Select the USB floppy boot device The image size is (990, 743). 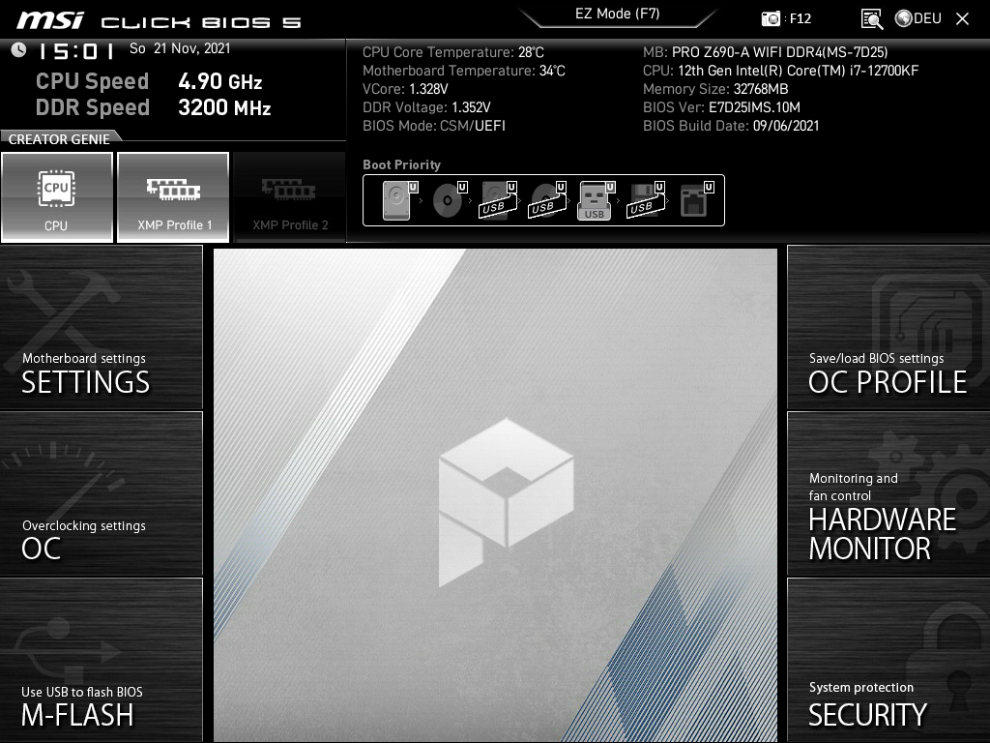(646, 200)
